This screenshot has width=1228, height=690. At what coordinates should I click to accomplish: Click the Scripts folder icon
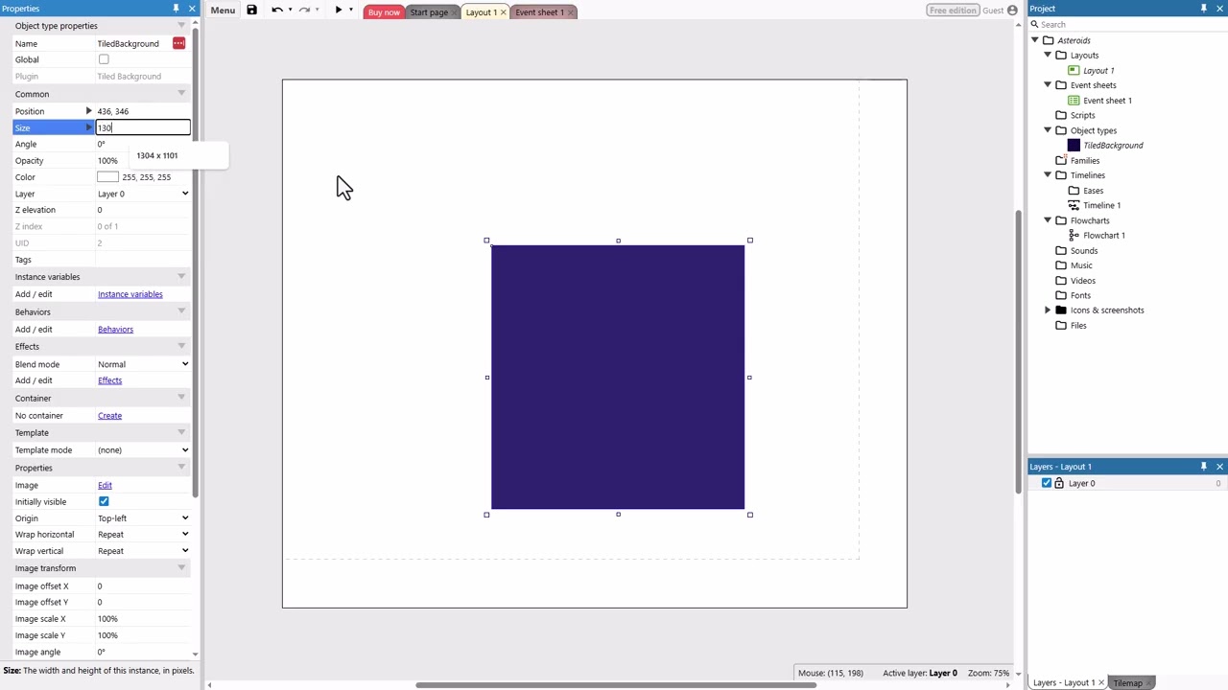coord(1061,115)
